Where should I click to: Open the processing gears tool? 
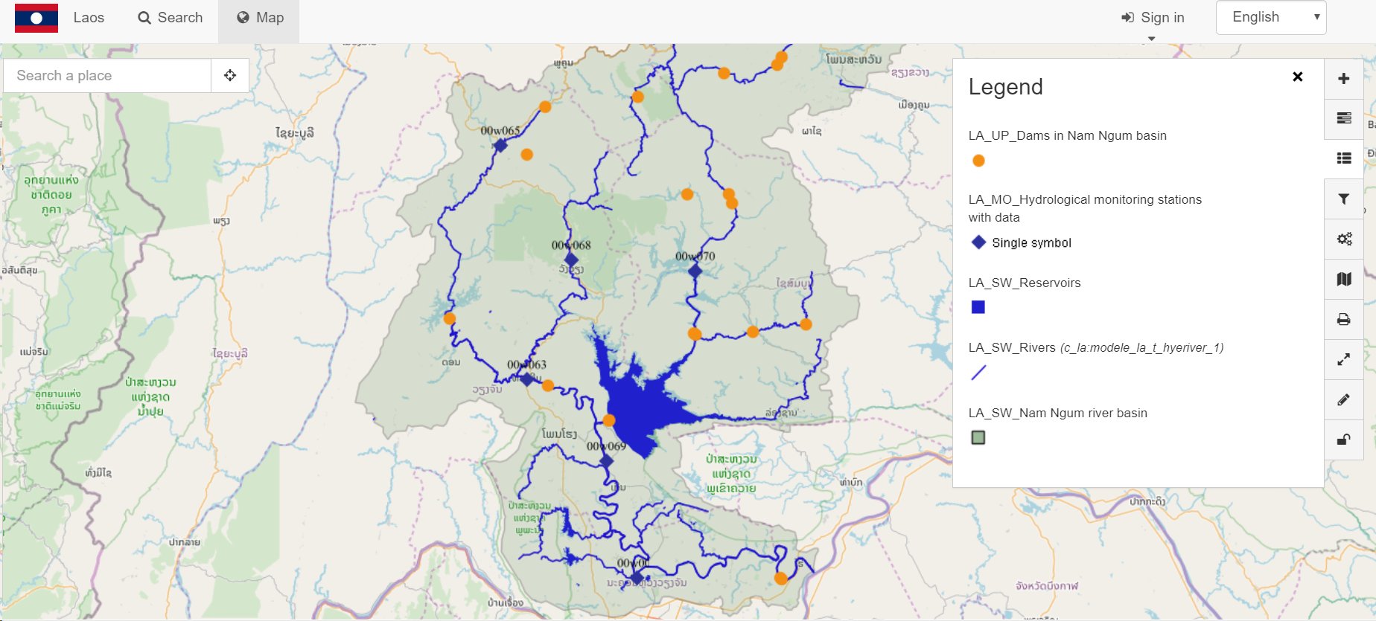coord(1343,239)
